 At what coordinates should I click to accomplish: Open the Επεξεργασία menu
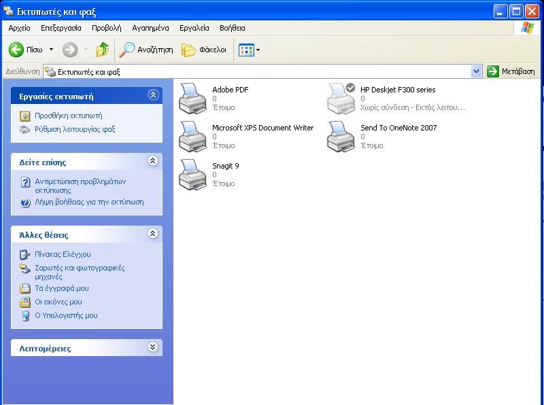tap(61, 28)
